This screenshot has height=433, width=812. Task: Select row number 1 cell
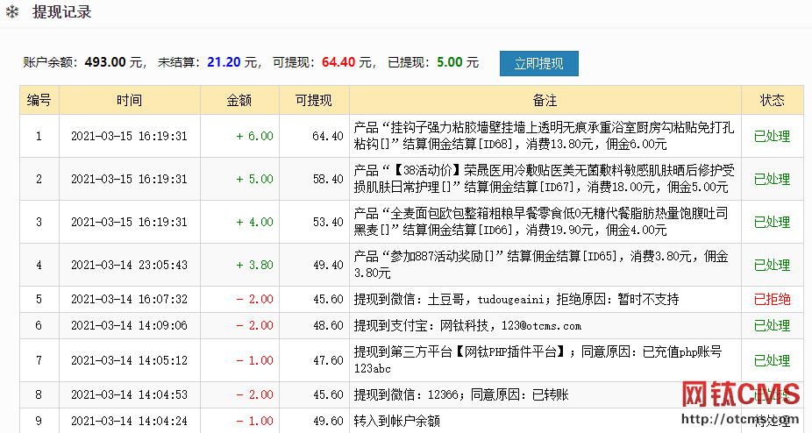tap(39, 136)
